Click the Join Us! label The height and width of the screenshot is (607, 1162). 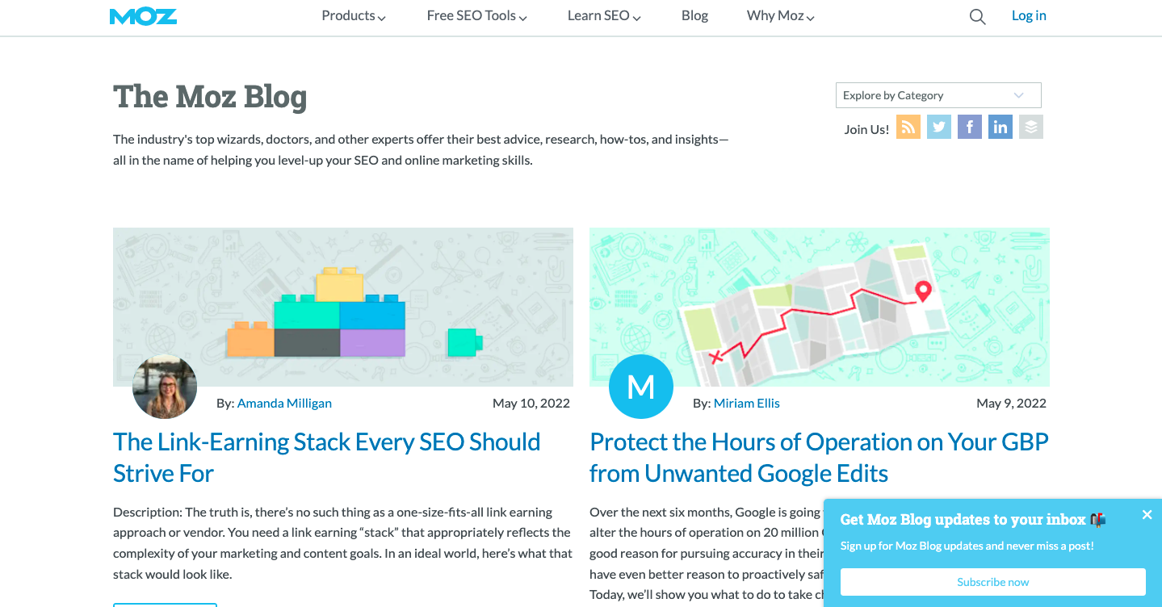[866, 129]
